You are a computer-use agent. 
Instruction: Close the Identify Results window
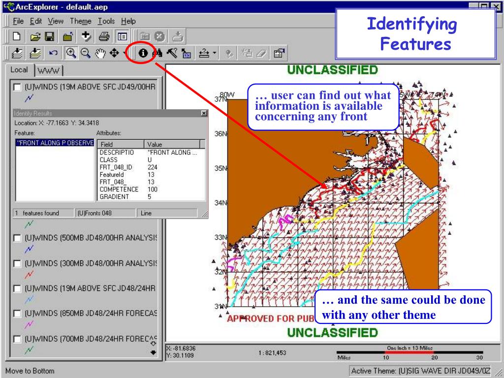point(204,113)
